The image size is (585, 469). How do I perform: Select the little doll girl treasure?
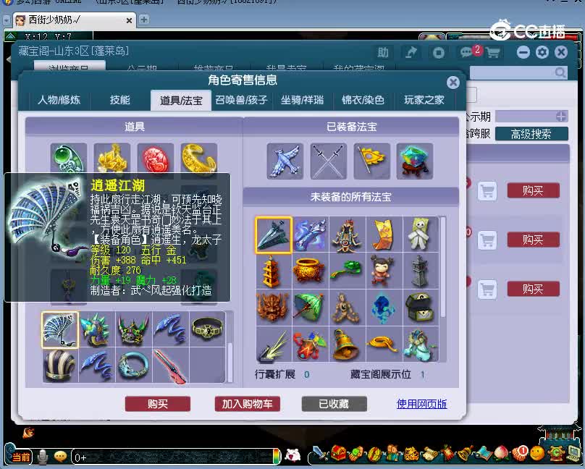[384, 272]
